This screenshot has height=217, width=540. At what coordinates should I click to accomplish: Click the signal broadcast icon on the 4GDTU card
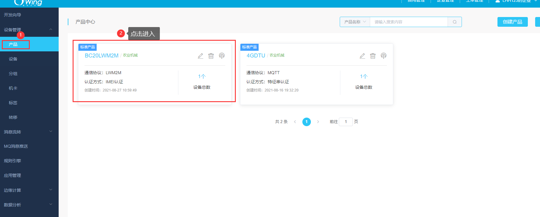(x=384, y=56)
